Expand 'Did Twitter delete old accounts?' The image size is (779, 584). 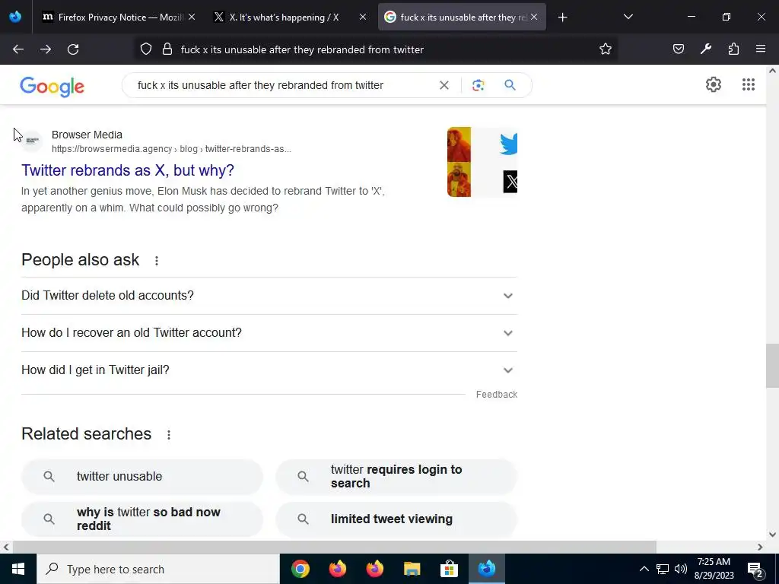pos(269,296)
